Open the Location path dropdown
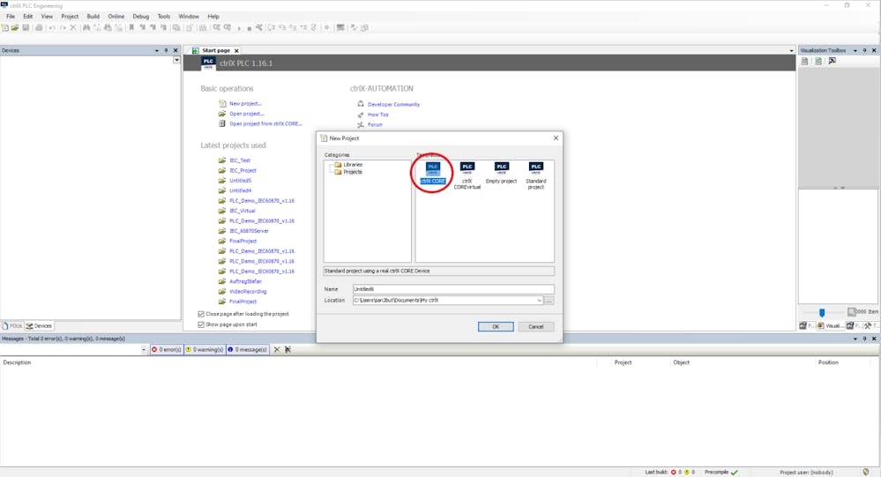The width and height of the screenshot is (881, 477). pos(540,301)
